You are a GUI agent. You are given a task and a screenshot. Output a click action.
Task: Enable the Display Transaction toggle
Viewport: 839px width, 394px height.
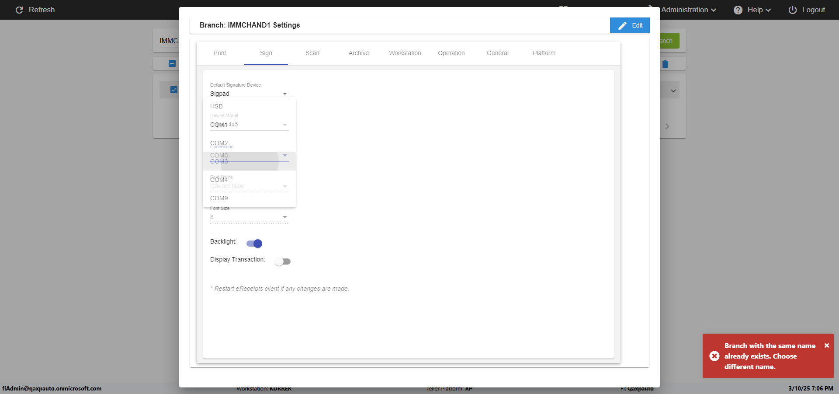coord(283,262)
